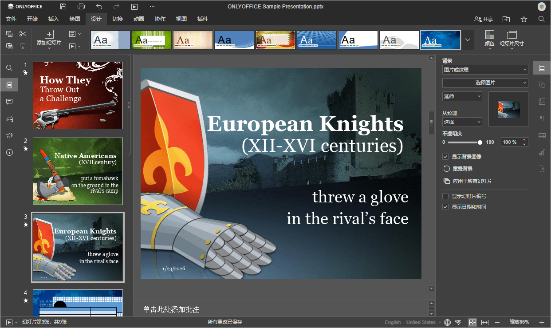Open the Search panel in left sidebar
551x328 pixels.
coord(9,68)
